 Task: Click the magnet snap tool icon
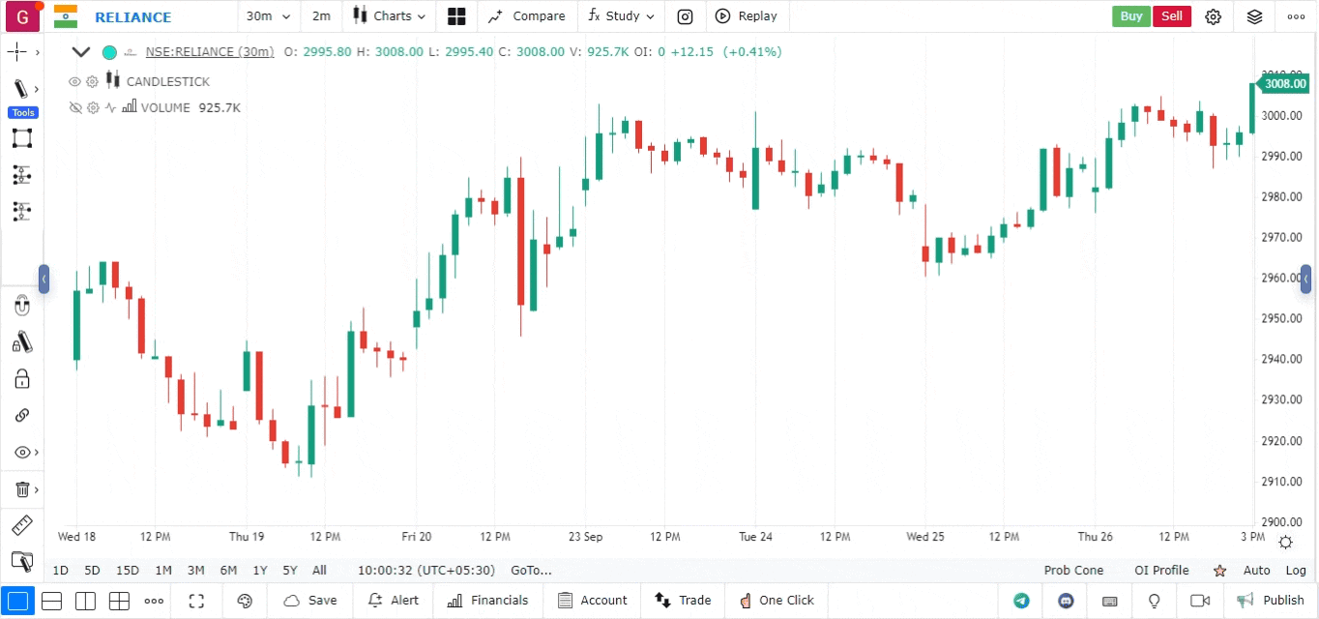tap(21, 307)
